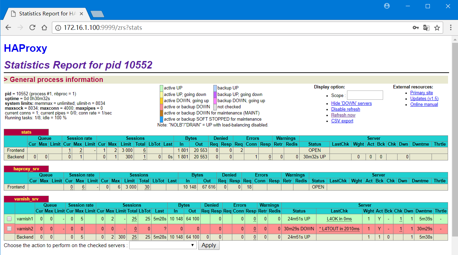Open the Primary site link
Viewport: 458px width, 255px height.
click(x=422, y=93)
